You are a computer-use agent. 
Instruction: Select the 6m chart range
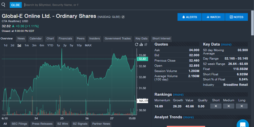click(42, 46)
